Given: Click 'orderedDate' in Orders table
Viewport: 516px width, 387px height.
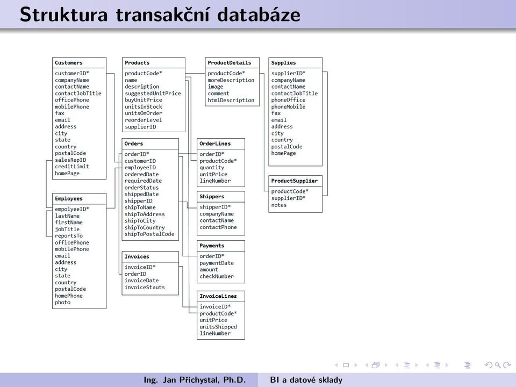Looking at the screenshot, I should [x=141, y=174].
